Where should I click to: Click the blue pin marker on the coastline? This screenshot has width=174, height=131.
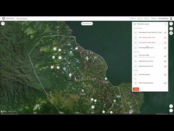coord(106,79)
